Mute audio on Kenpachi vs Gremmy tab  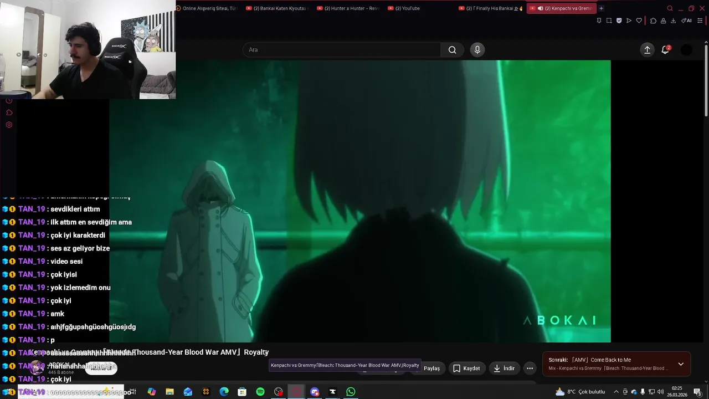(540, 8)
